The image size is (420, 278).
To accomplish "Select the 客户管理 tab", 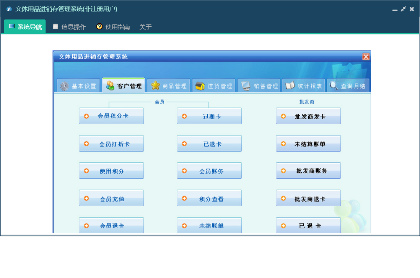I will click(x=124, y=85).
